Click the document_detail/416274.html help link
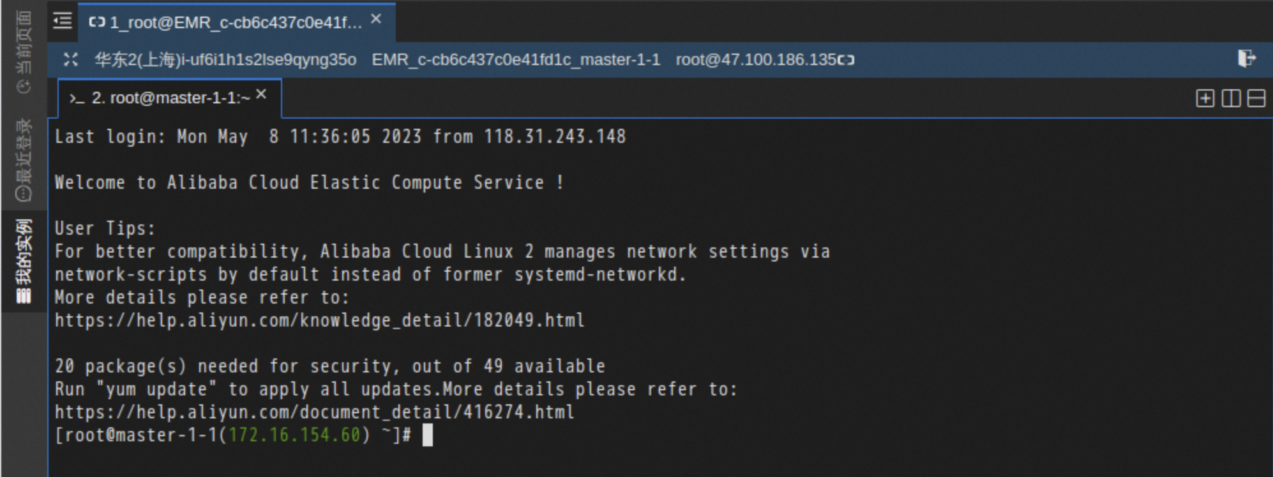 pos(314,412)
